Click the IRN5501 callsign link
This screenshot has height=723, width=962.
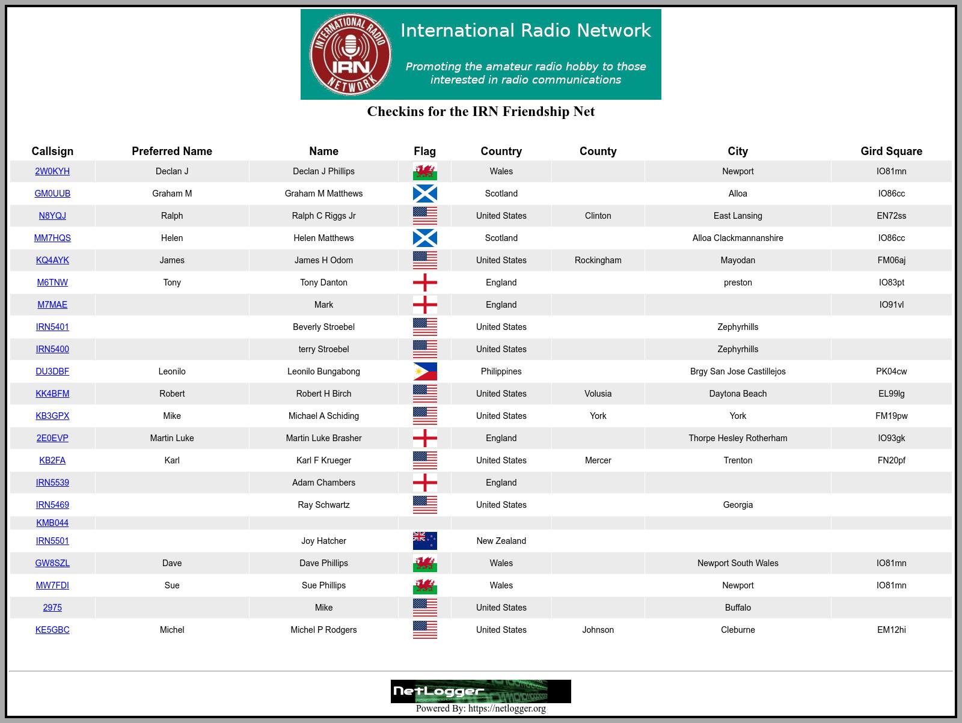tap(52, 541)
